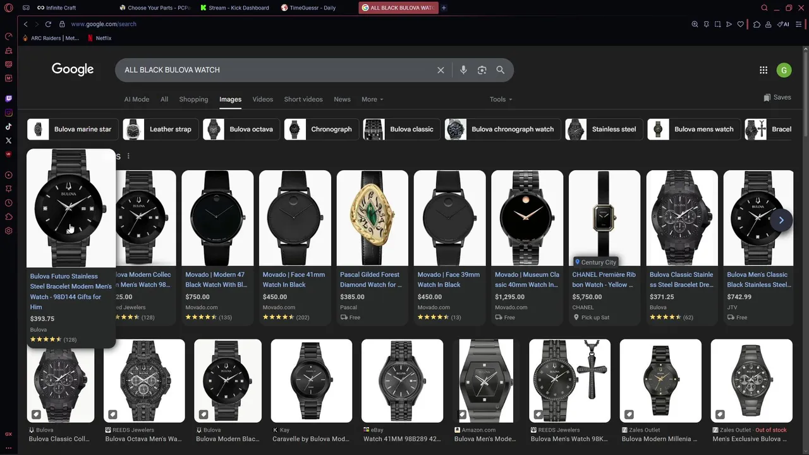
Task: Go back to the previous page
Action: coord(26,24)
